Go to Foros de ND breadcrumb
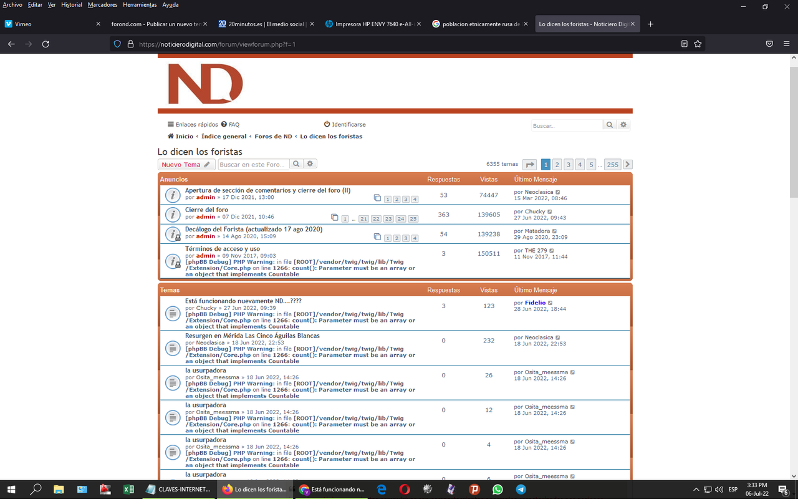 (273, 136)
